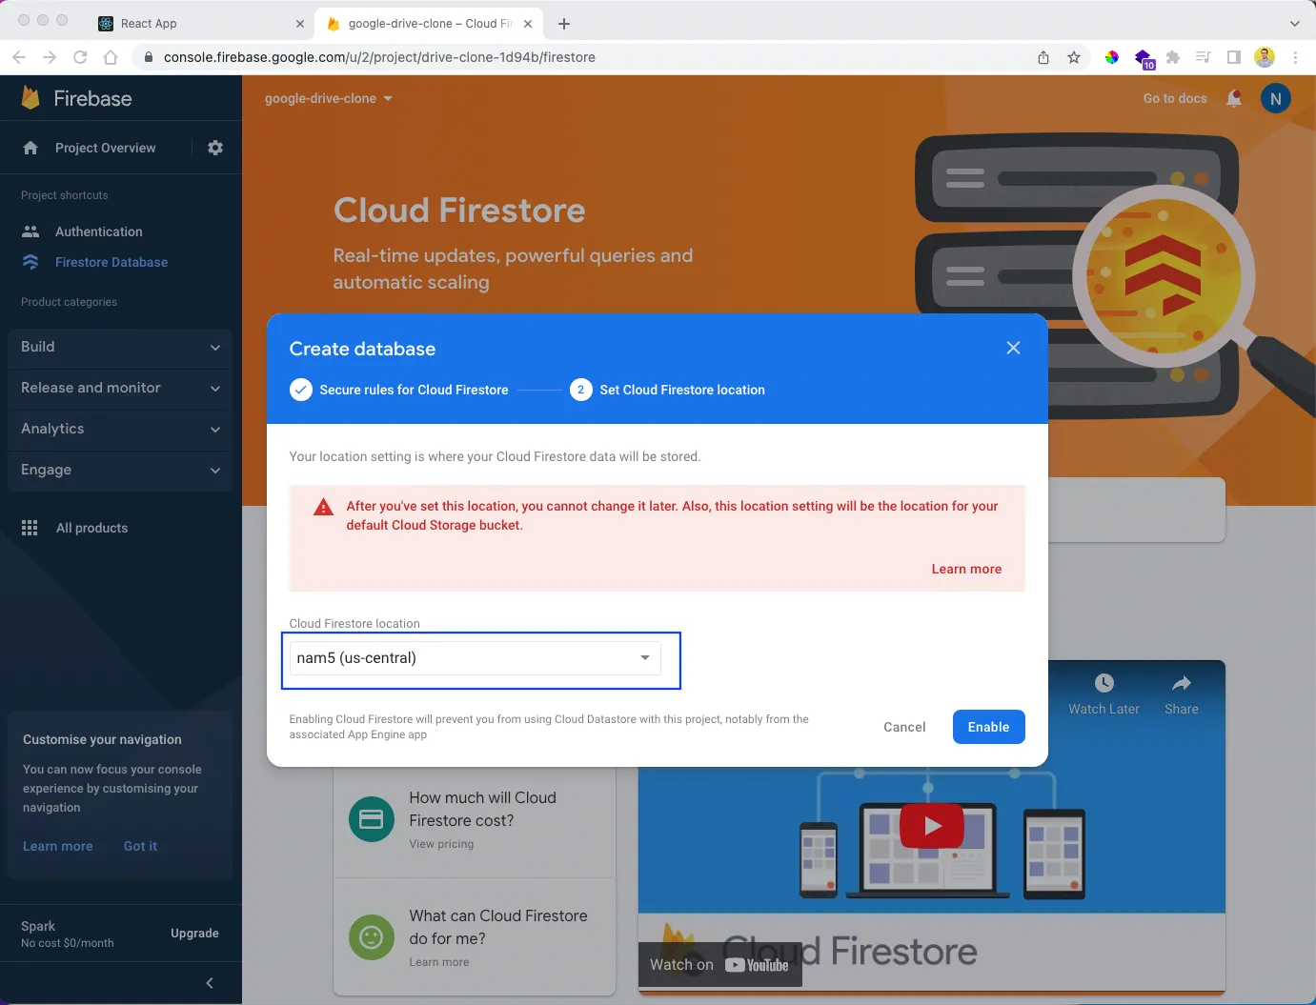This screenshot has width=1316, height=1005.
Task: Click the All products grid icon
Action: (x=30, y=528)
